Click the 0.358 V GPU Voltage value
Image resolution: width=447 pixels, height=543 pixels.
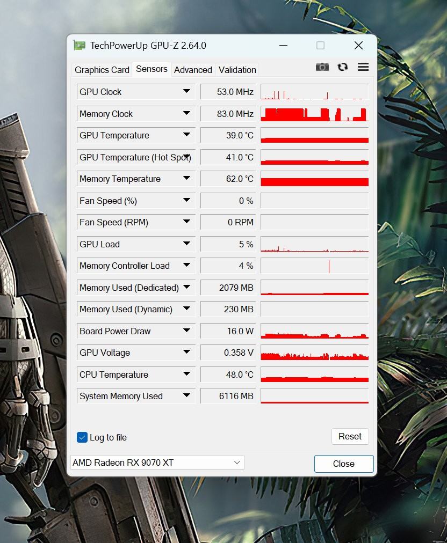[228, 353]
